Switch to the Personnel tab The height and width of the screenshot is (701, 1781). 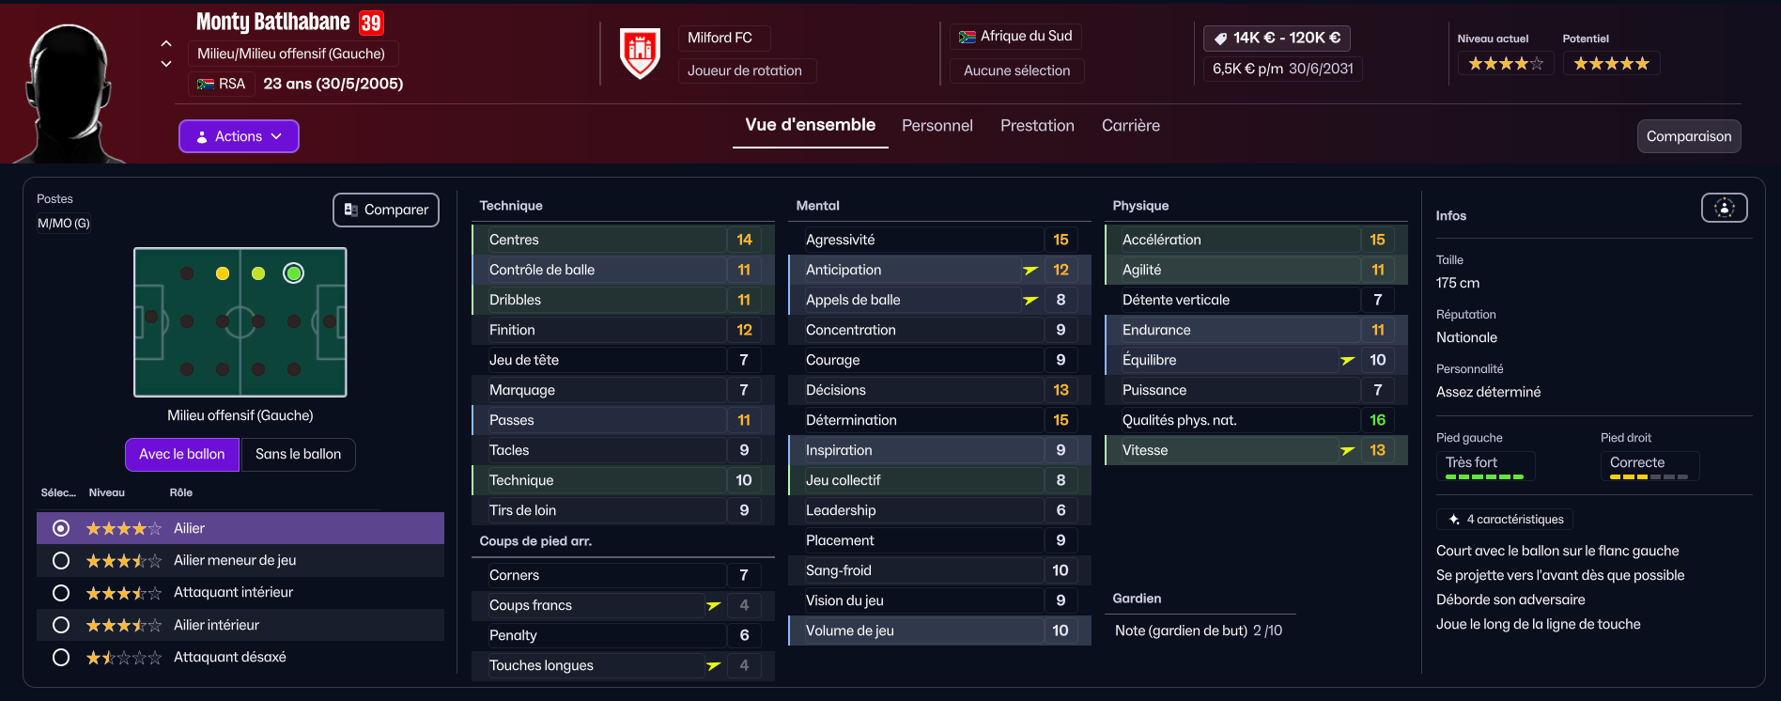click(937, 126)
